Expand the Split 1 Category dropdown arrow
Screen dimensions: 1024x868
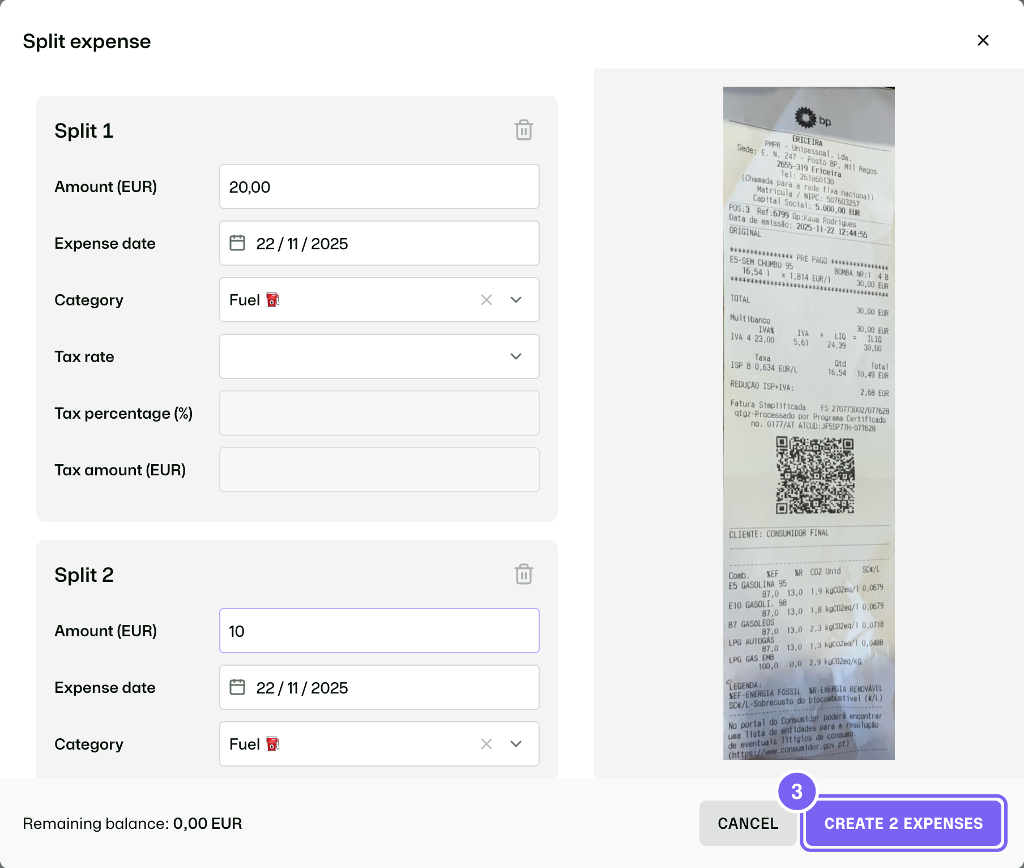pyautogui.click(x=516, y=300)
